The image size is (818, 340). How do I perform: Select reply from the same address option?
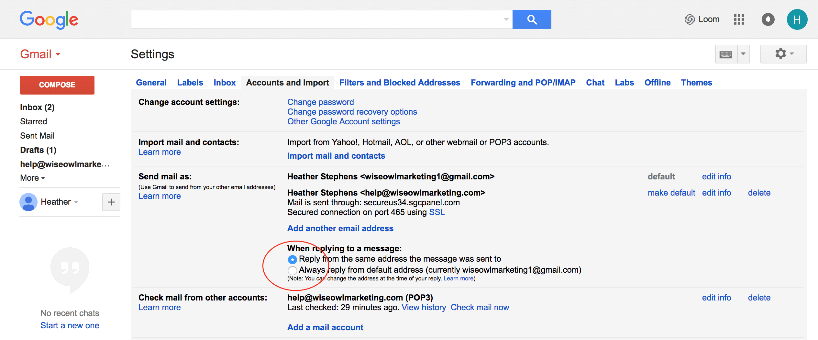coord(292,259)
